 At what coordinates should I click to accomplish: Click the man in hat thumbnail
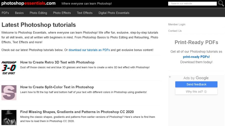tap(9, 117)
